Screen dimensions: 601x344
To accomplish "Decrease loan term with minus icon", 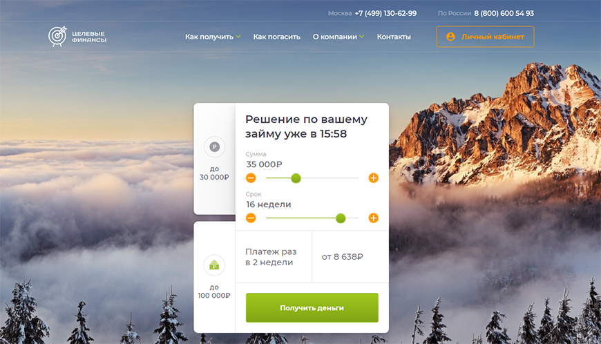I will (x=251, y=218).
